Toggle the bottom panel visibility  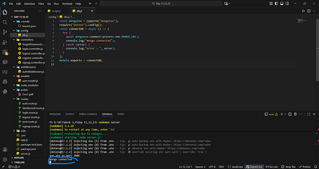282,4
